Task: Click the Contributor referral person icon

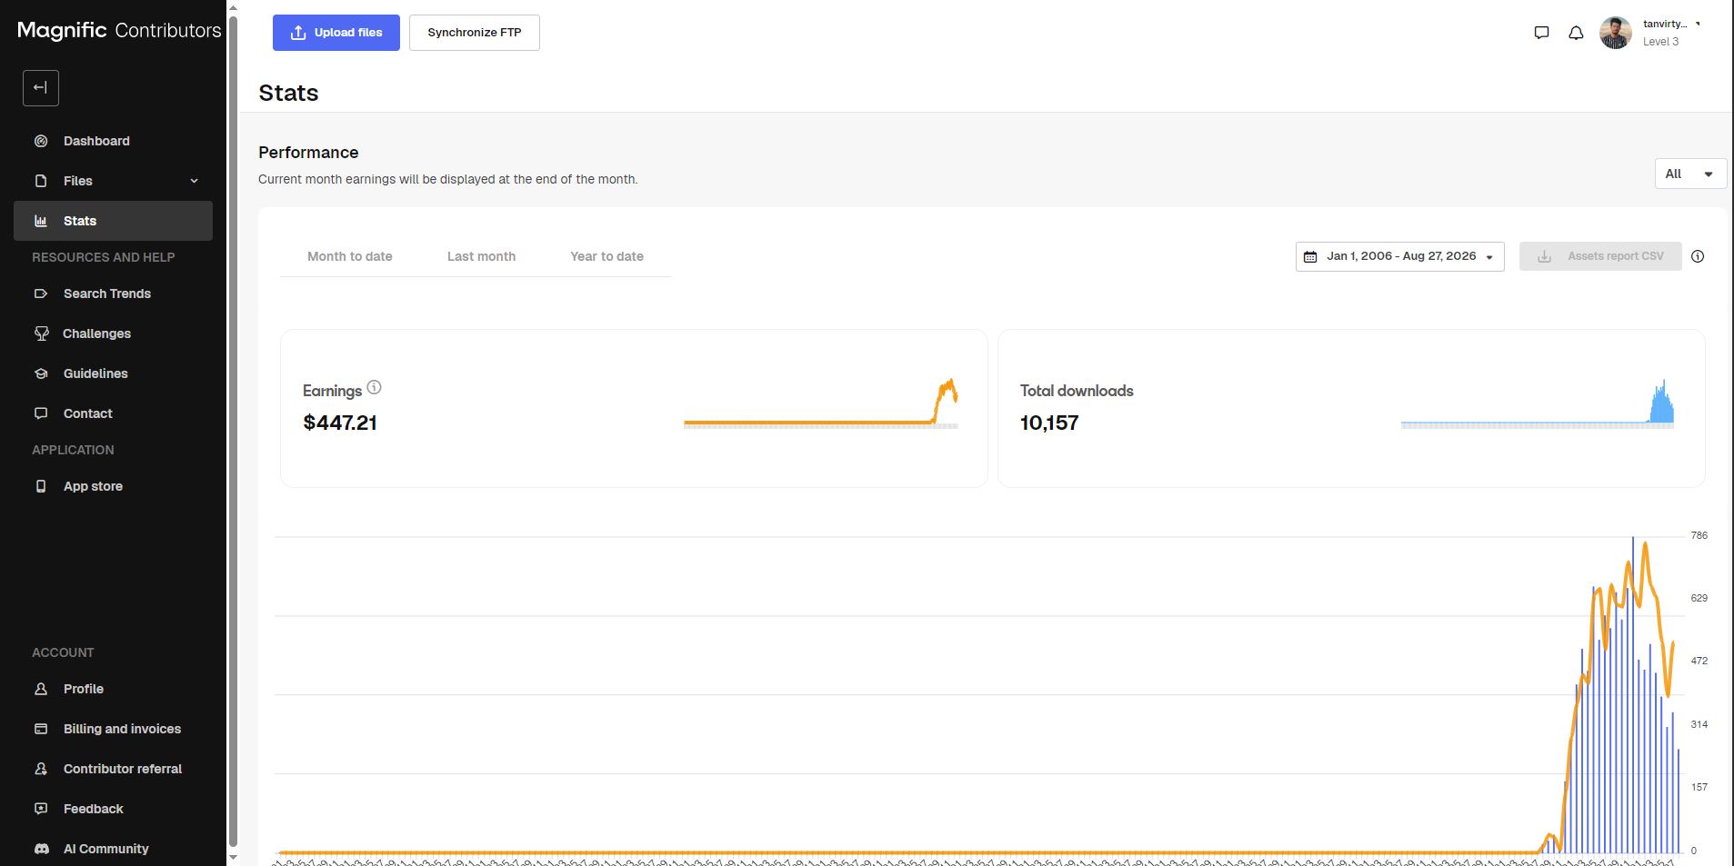Action: click(x=41, y=769)
